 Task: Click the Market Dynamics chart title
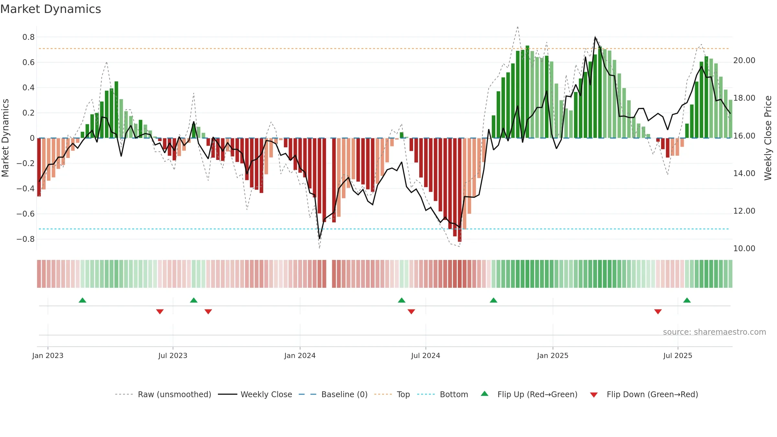click(51, 9)
